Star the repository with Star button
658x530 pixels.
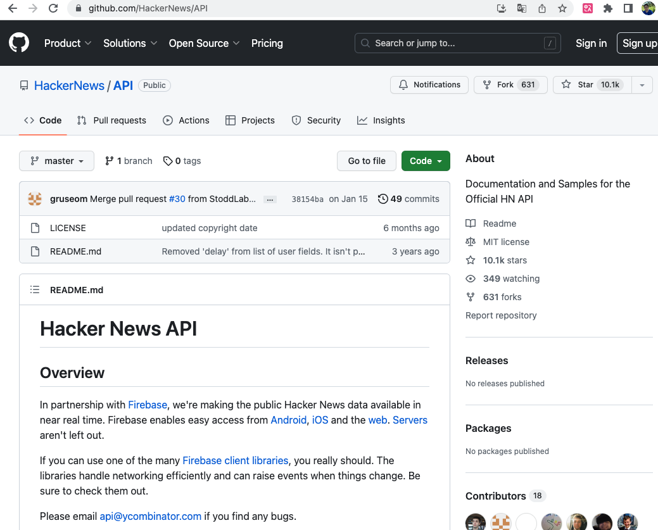point(592,85)
